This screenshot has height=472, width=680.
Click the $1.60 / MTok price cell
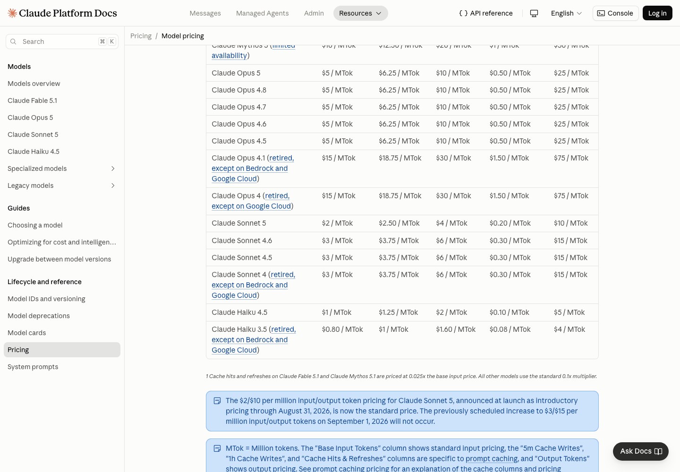tap(456, 329)
